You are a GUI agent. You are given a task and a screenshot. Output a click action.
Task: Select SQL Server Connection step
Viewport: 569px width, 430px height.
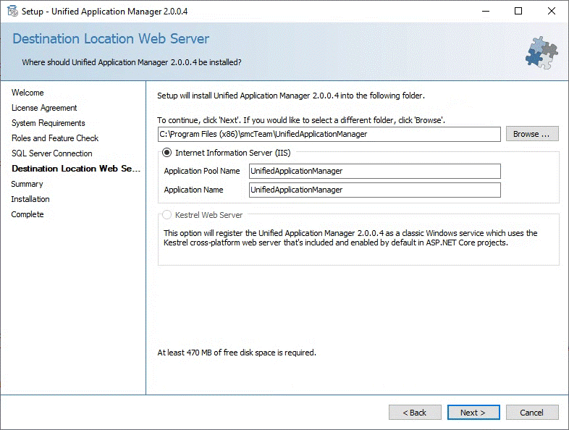coord(52,153)
